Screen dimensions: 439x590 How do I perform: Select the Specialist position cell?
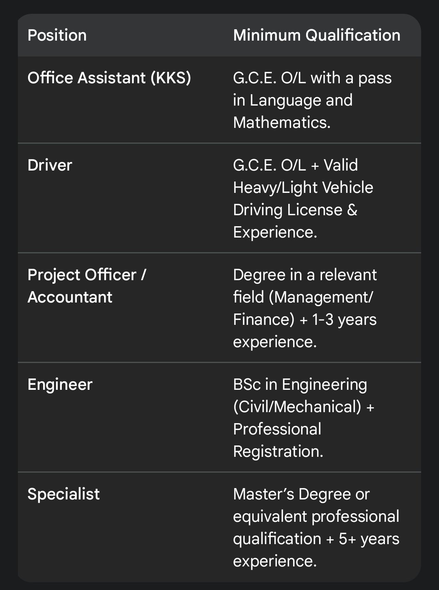click(x=63, y=494)
